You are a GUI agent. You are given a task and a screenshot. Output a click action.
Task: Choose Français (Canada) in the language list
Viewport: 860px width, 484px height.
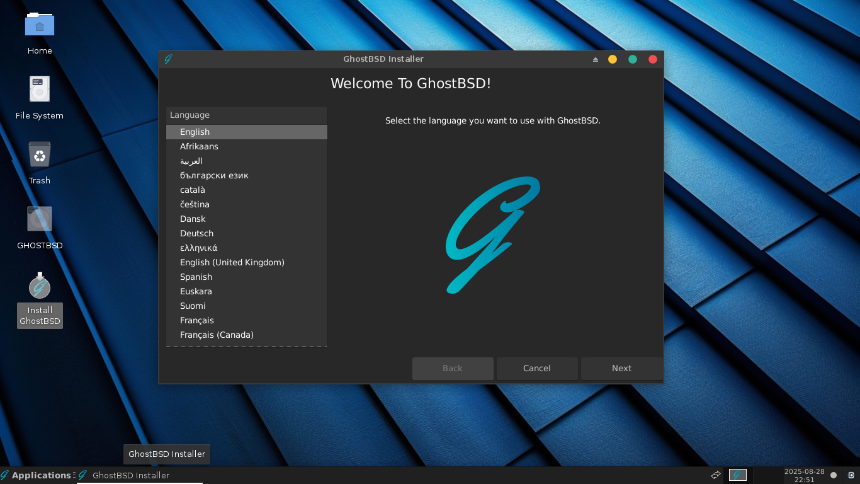pyautogui.click(x=247, y=335)
